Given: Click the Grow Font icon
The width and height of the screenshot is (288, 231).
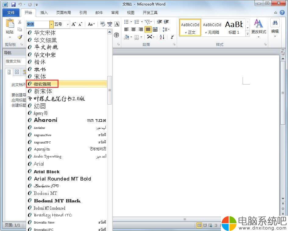Looking at the screenshot, I should 74,24.
